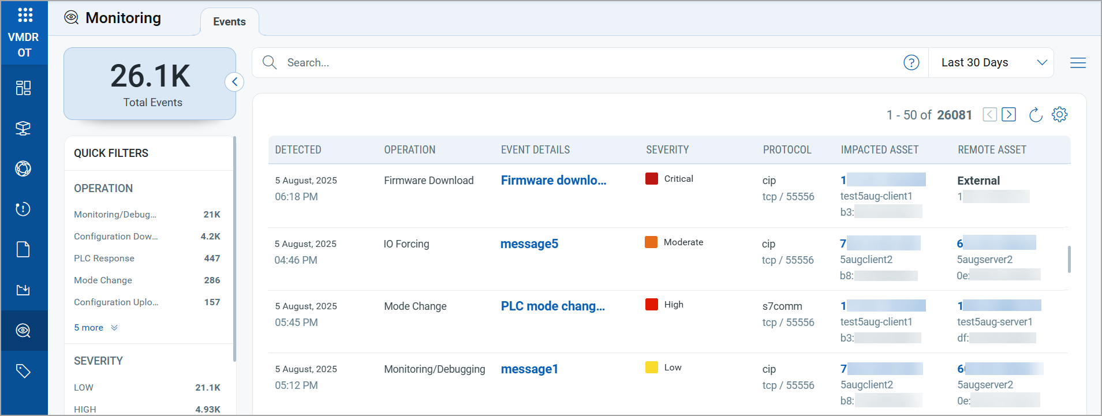Filter by Monitoring/Debug operation
This screenshot has width=1102, height=416.
(x=115, y=215)
